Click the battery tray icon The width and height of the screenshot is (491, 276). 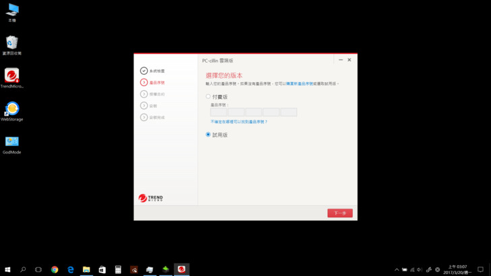click(x=405, y=269)
